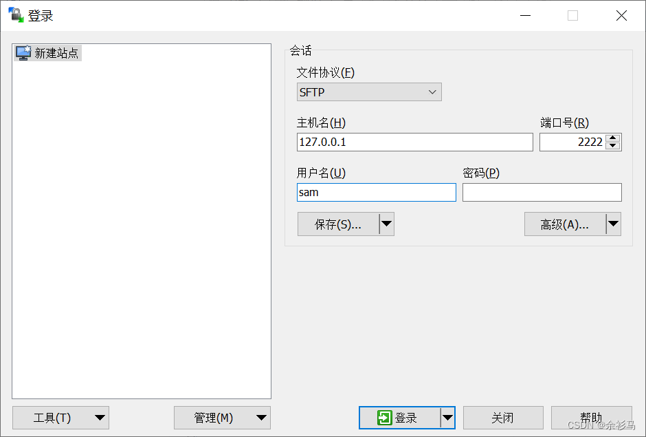Open the 管理(M) dropdown menu

[222, 418]
